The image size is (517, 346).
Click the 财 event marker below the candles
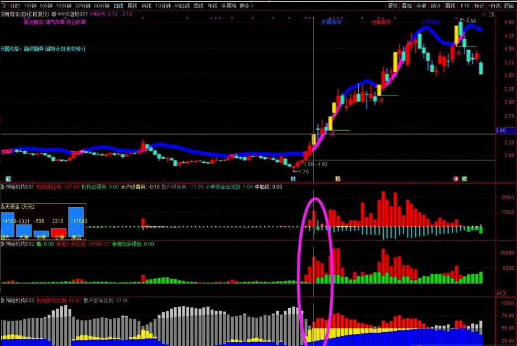pyautogui.click(x=293, y=179)
